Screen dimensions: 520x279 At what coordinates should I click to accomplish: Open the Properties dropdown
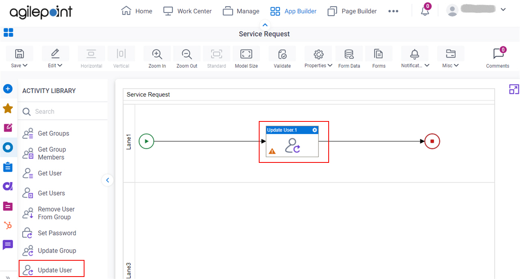tap(318, 58)
